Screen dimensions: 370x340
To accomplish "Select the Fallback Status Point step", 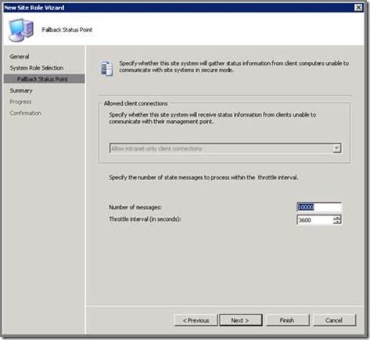I will [44, 79].
